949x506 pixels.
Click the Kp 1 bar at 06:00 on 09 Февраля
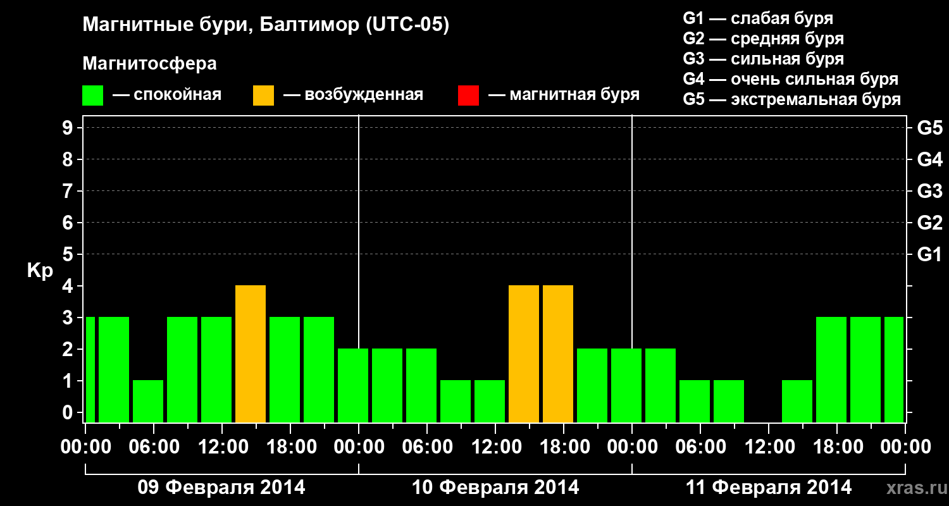tap(148, 402)
